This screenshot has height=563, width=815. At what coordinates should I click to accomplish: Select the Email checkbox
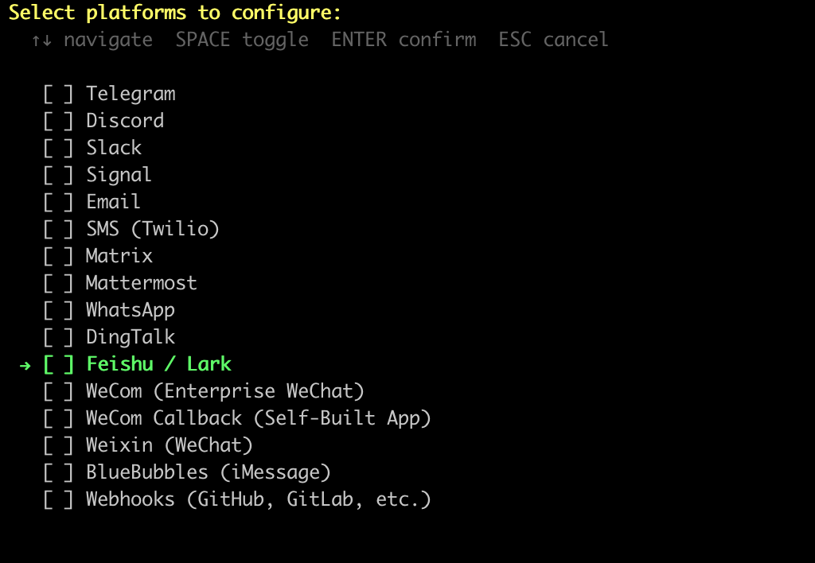tap(58, 202)
